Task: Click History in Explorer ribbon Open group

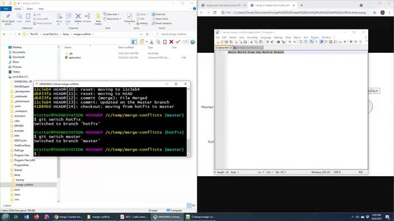Action: point(142,23)
